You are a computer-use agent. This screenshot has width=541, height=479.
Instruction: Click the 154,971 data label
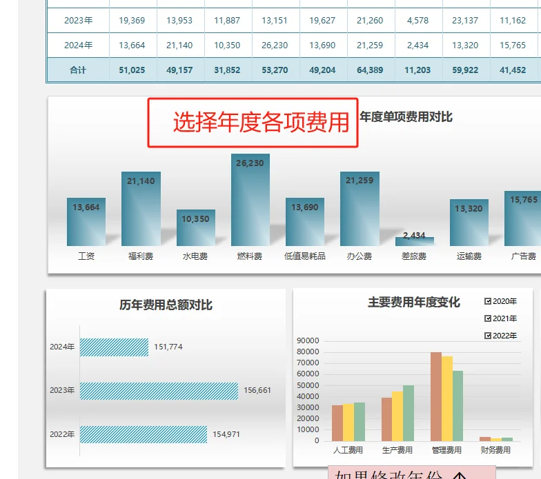point(226,434)
